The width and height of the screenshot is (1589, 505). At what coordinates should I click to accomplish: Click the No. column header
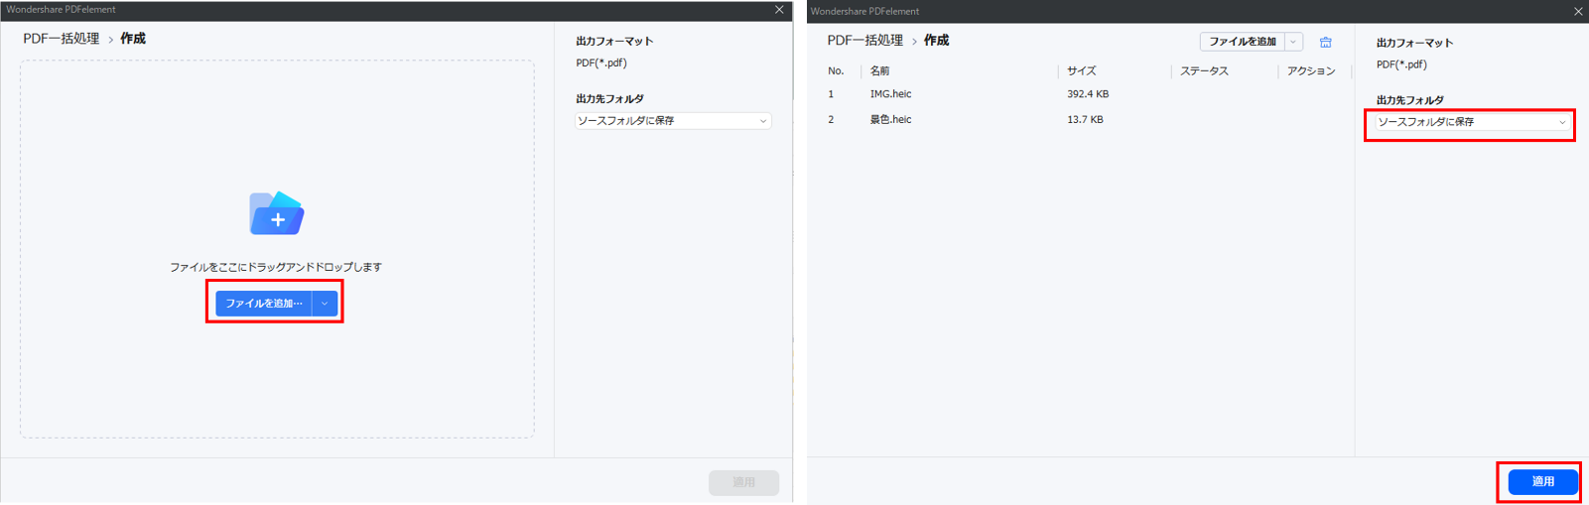[836, 71]
